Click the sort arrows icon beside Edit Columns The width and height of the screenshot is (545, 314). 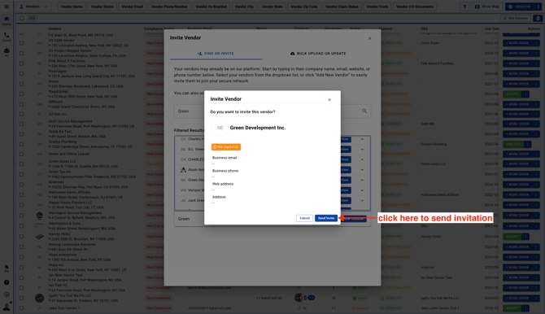tap(538, 18)
